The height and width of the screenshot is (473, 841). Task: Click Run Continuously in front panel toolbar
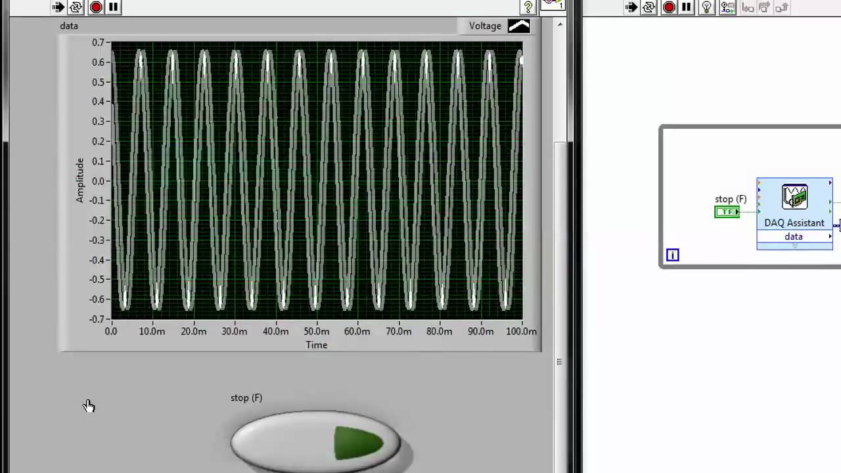click(x=76, y=7)
